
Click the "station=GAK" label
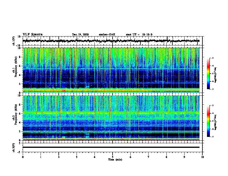click(x=107, y=35)
